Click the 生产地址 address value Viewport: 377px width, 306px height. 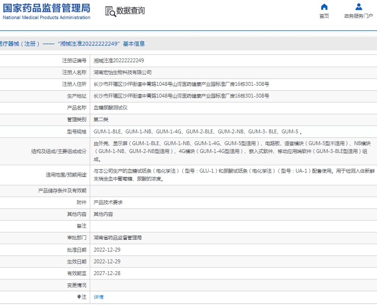[181, 96]
